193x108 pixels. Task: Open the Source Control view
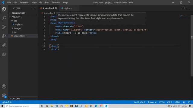pyautogui.click(x=4, y=27)
